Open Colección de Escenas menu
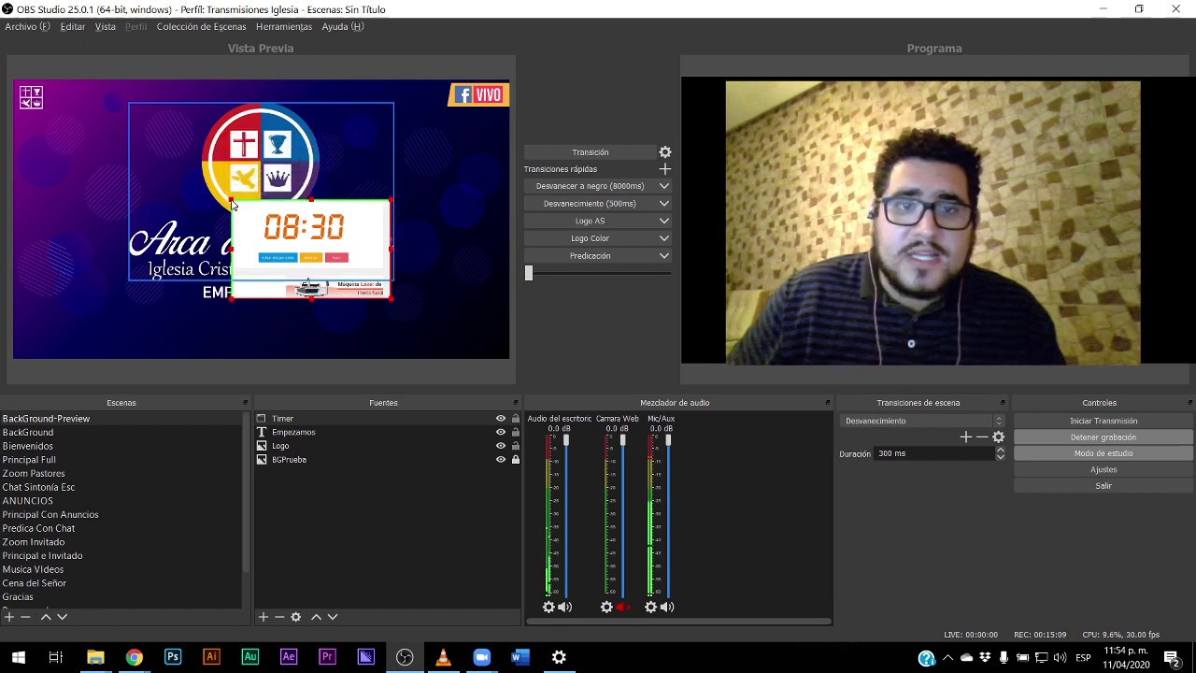This screenshot has width=1196, height=673. 201,27
